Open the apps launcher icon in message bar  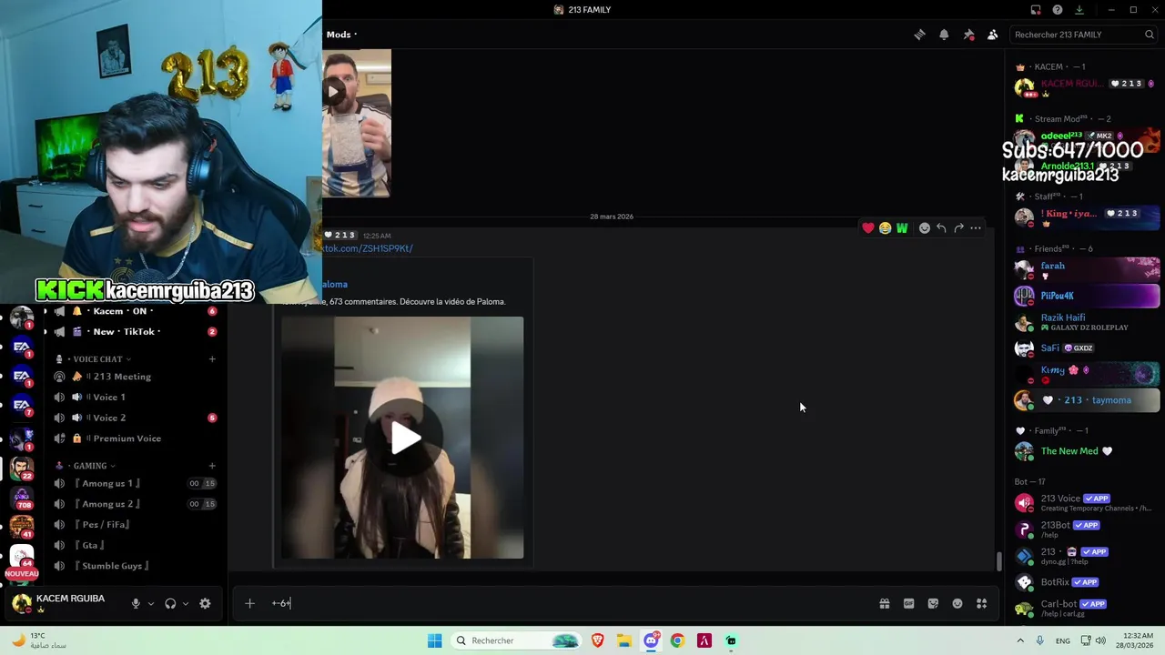point(981,603)
